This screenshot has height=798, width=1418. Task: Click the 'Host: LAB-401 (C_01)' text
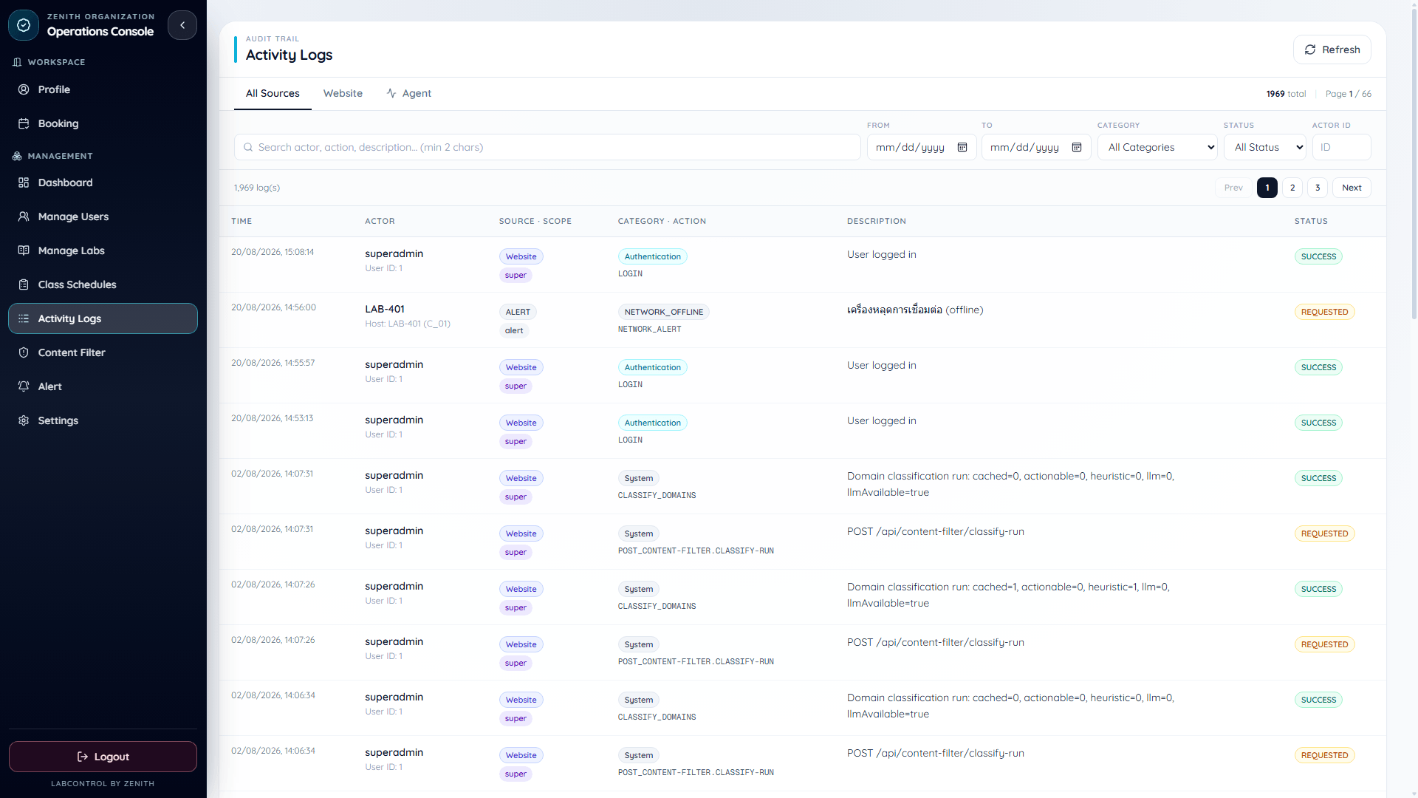point(408,324)
